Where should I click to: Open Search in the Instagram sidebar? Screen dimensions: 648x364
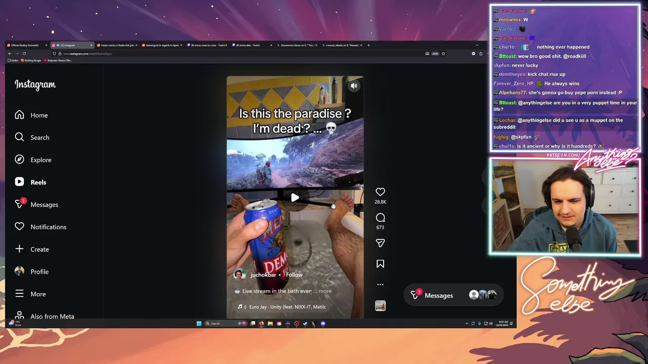pyautogui.click(x=32, y=138)
